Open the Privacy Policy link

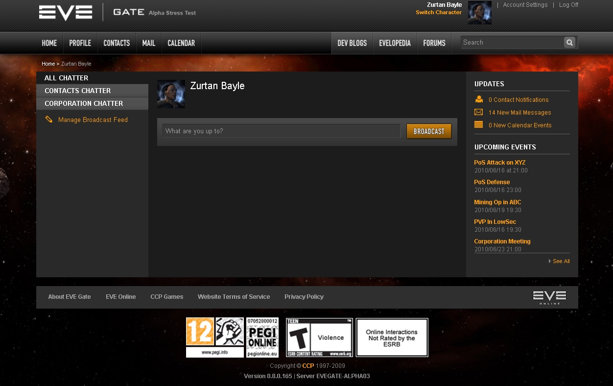coord(304,296)
